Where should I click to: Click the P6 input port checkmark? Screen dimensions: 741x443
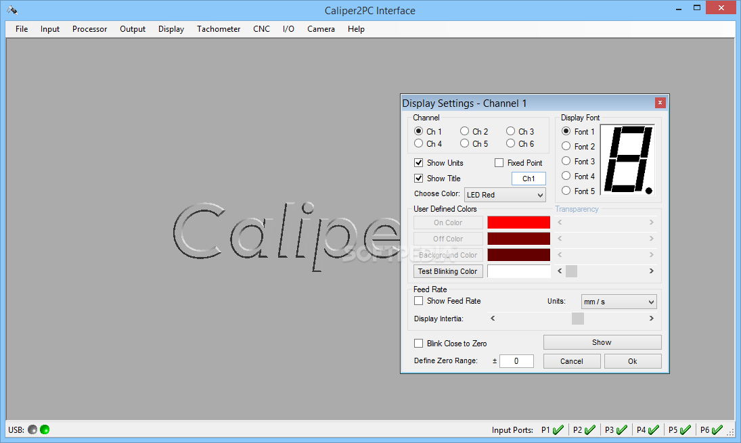click(x=717, y=429)
